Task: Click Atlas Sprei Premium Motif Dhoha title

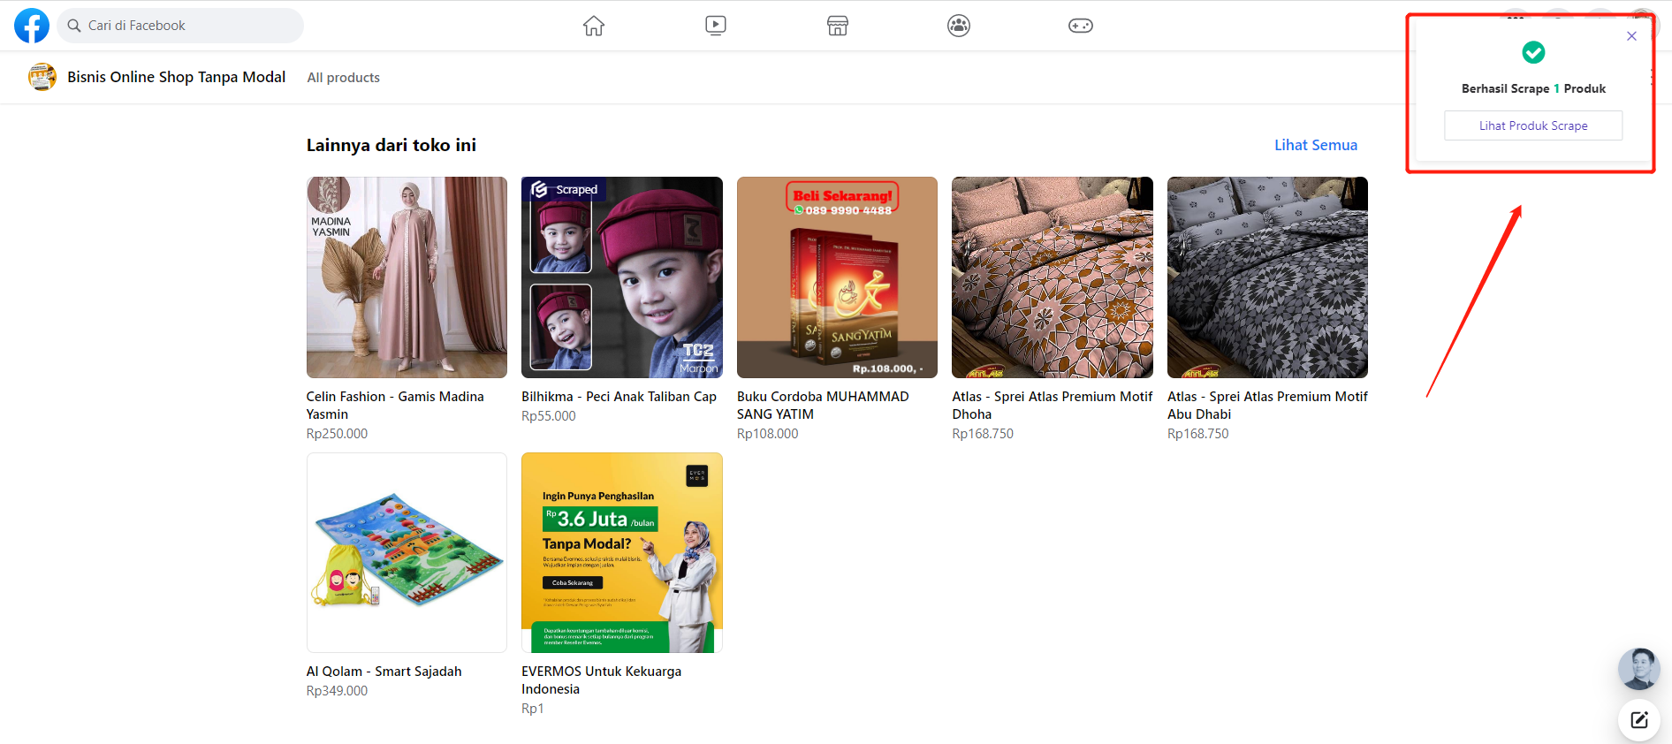Action: pos(1053,406)
